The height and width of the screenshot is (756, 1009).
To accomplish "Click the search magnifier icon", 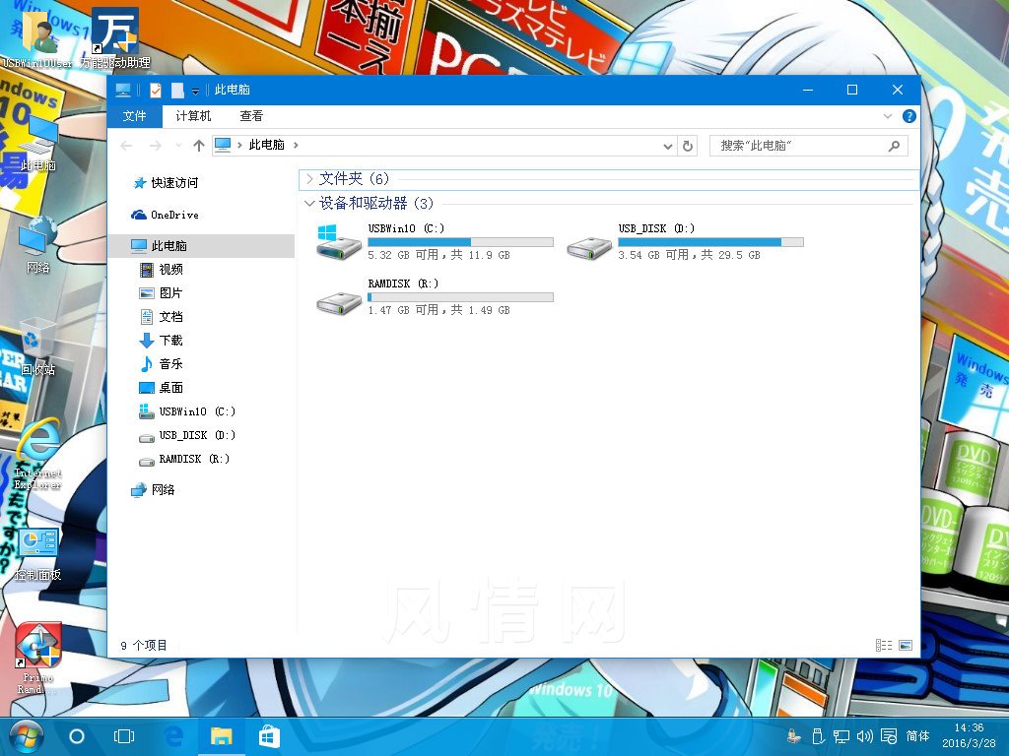I will [894, 146].
